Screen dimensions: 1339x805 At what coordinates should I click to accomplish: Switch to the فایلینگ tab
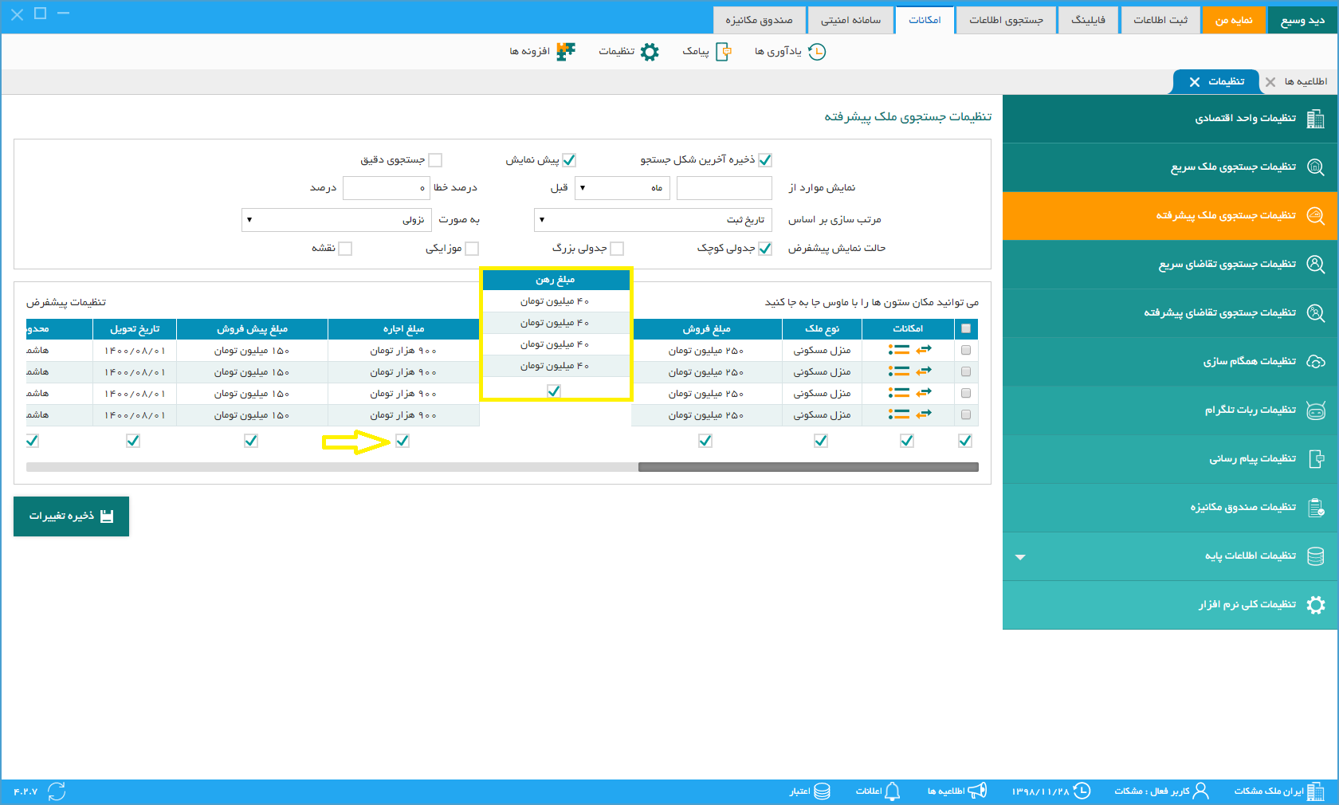(1088, 20)
